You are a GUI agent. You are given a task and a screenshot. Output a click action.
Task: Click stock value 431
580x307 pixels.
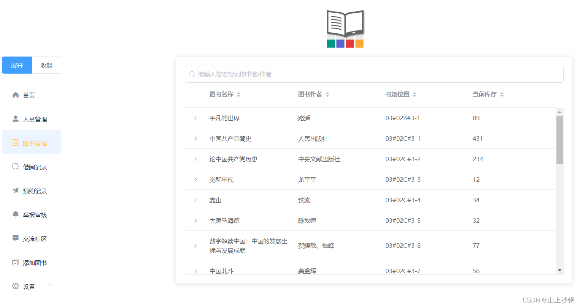point(478,139)
